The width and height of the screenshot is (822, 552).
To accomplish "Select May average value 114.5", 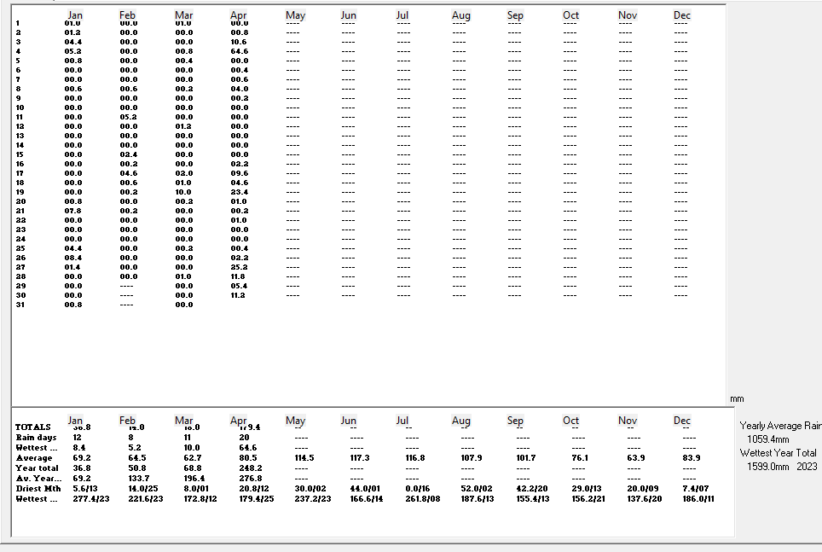I will 304,458.
